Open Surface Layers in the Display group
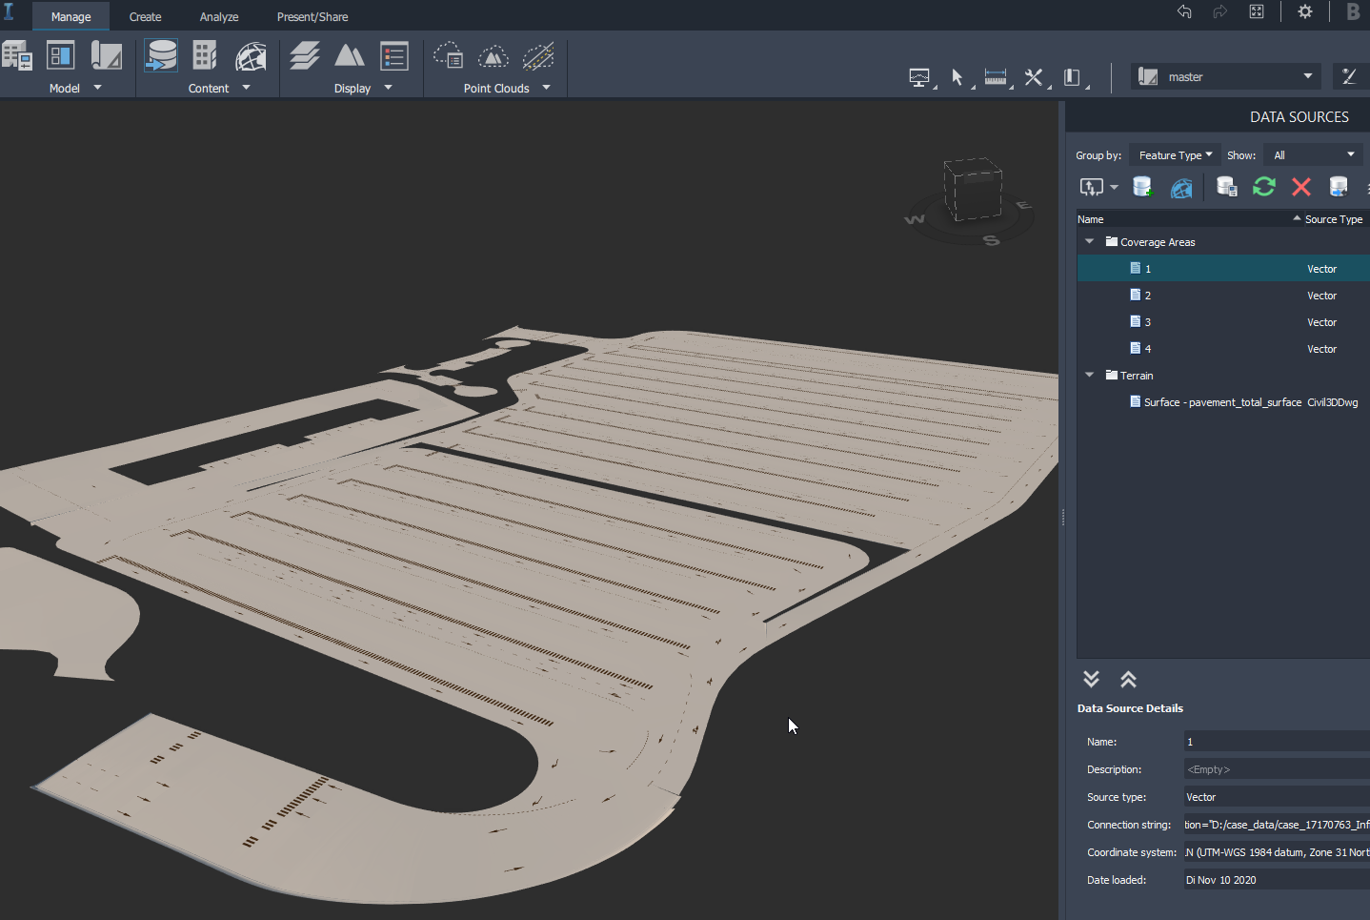Screen dimensions: 1370x920 (x=304, y=56)
